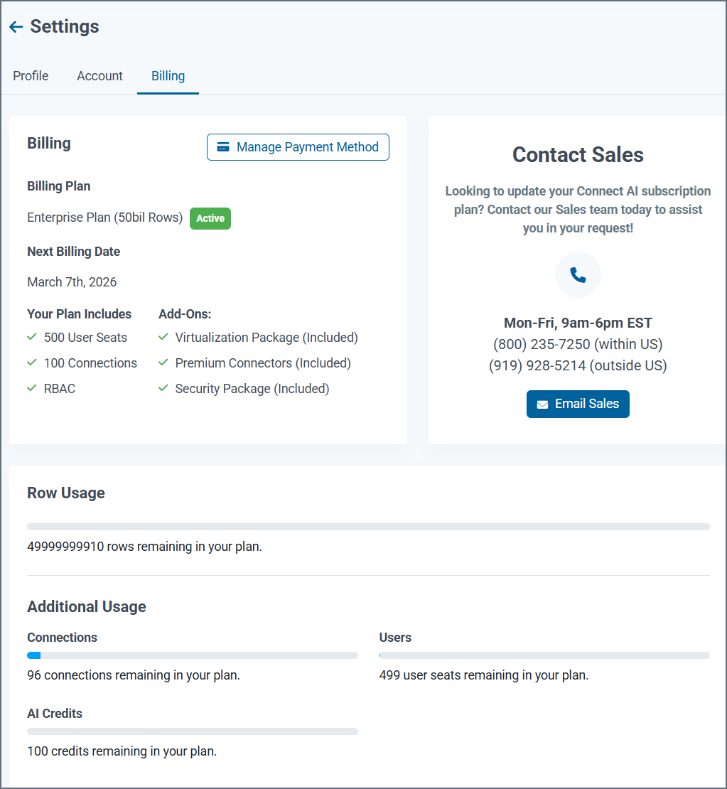Switch to the Account tab
727x789 pixels.
(99, 75)
